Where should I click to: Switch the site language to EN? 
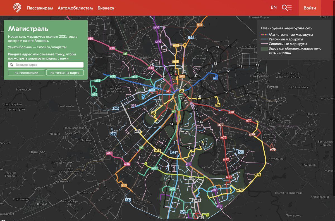click(x=274, y=8)
